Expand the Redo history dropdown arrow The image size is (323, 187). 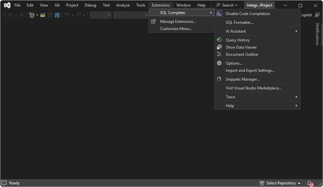[x=84, y=15]
